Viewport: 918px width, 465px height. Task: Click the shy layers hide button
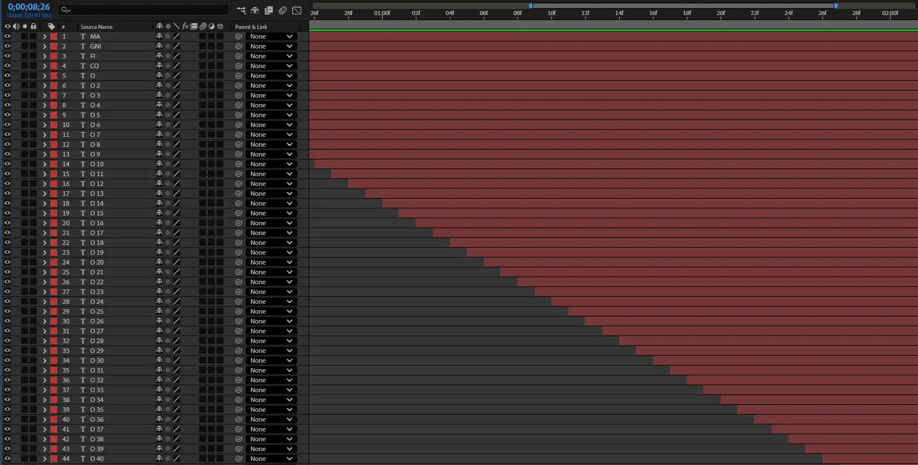click(x=255, y=10)
